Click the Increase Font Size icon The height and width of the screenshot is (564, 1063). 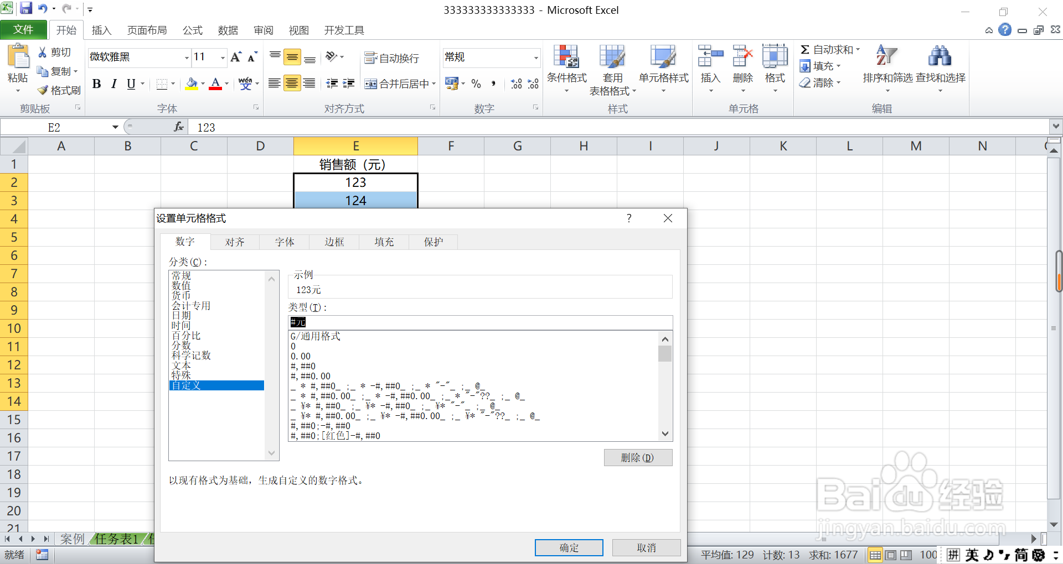[236, 57]
